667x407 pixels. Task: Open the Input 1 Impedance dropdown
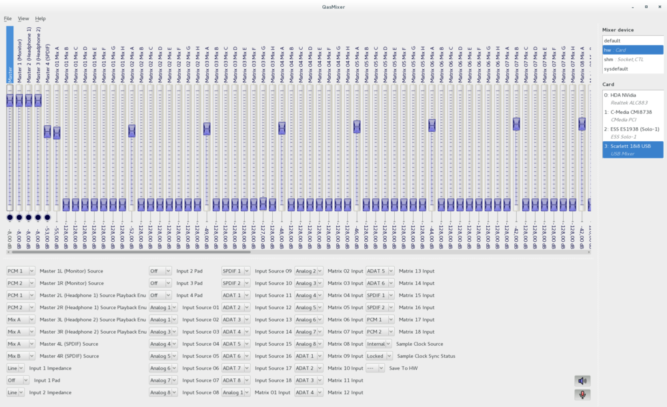point(15,368)
